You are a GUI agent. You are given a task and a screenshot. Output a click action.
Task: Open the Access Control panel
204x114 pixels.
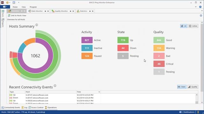coord(36,108)
